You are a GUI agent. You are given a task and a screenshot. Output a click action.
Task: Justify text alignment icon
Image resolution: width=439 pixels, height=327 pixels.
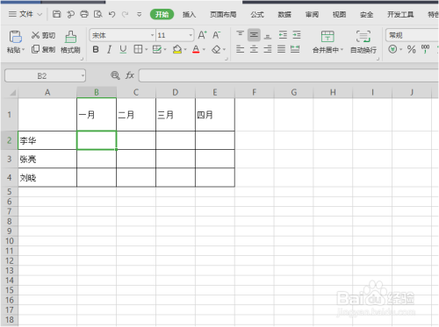pyautogui.click(x=281, y=49)
